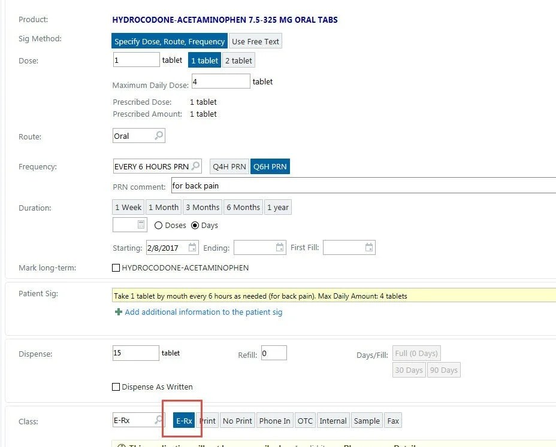Click the Refill count field
This screenshot has height=447, width=556.
(x=274, y=353)
